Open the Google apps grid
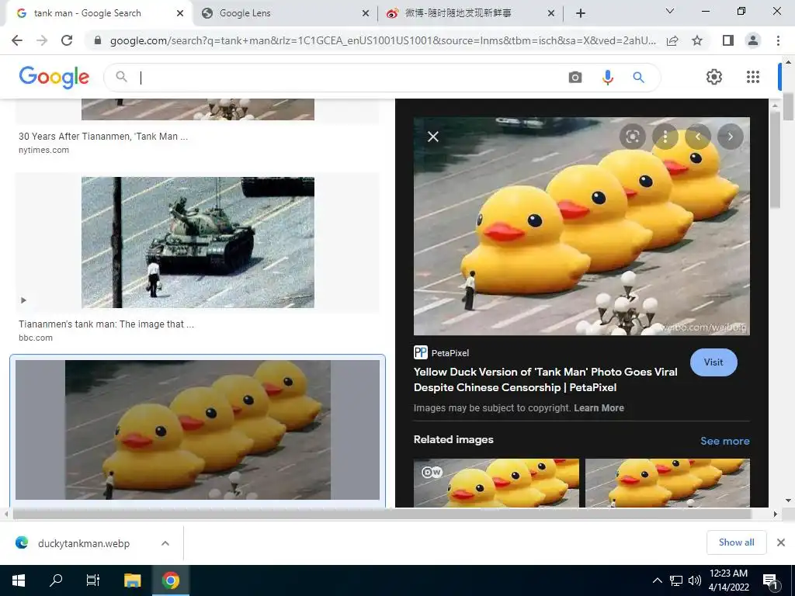The width and height of the screenshot is (795, 596). pos(753,77)
